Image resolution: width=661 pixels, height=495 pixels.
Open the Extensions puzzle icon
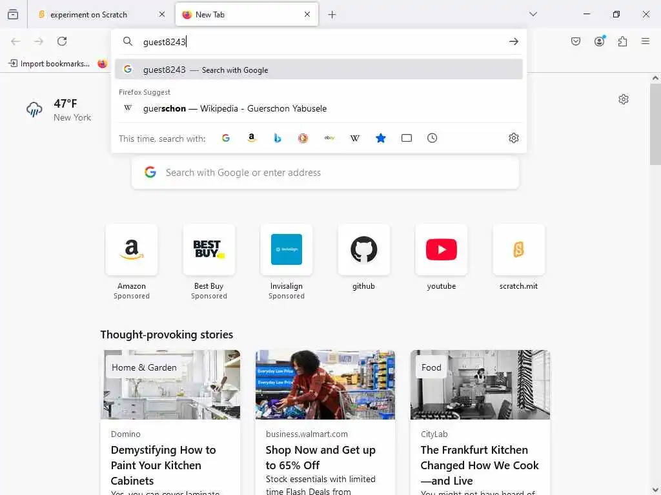(x=623, y=41)
